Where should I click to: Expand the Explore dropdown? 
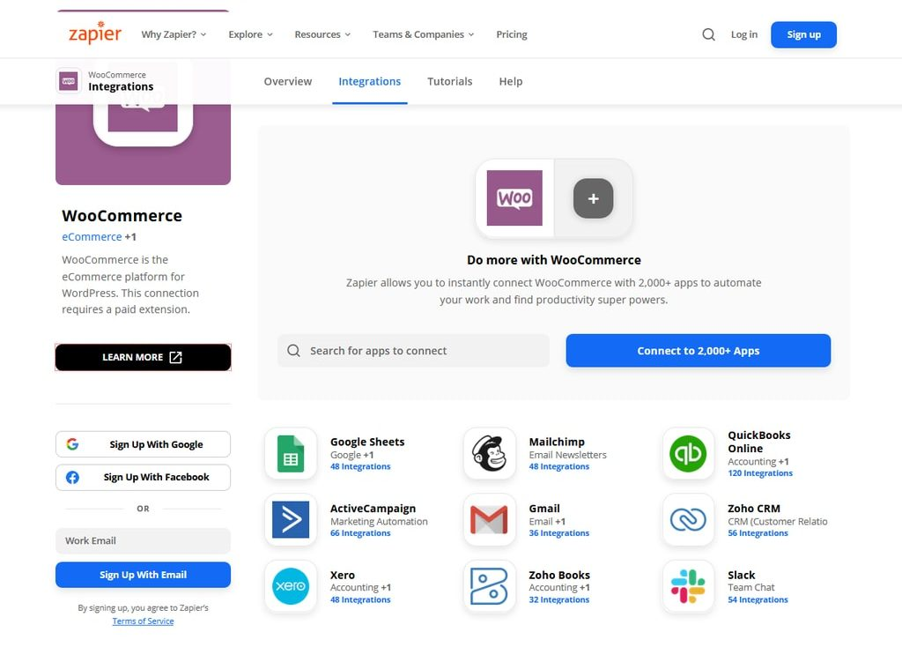(x=250, y=34)
